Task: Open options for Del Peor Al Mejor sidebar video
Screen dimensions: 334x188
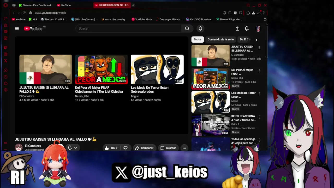Action: tap(259, 71)
